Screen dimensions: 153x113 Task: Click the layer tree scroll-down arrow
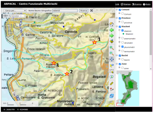(151, 69)
